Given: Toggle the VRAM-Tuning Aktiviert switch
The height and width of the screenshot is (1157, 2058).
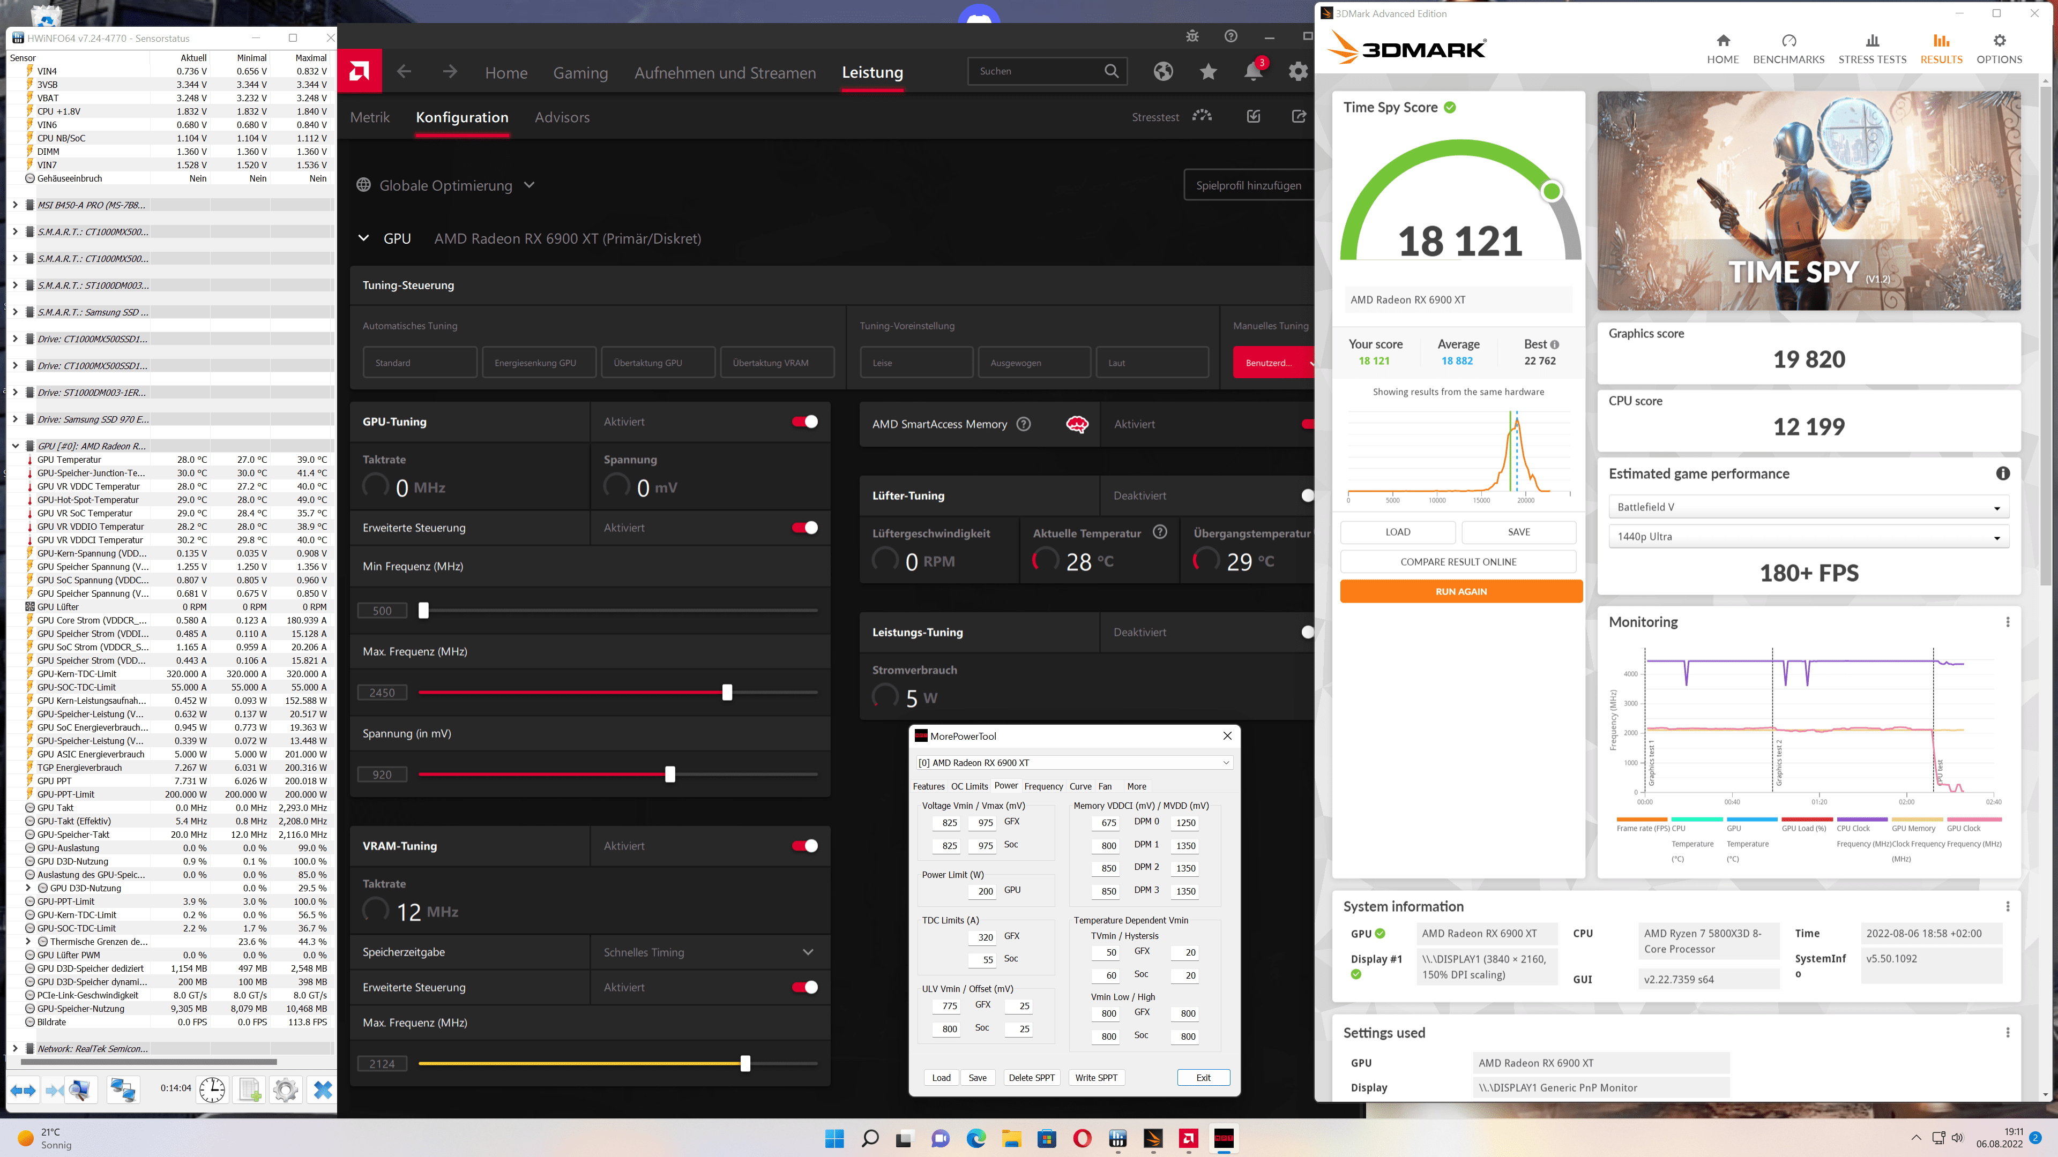Looking at the screenshot, I should (804, 846).
